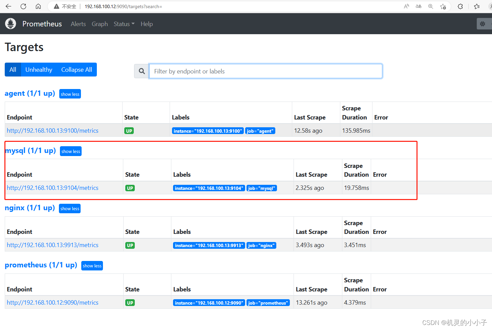
Task: Click label instance="192.168.100.12:9090"
Action: coord(209,303)
